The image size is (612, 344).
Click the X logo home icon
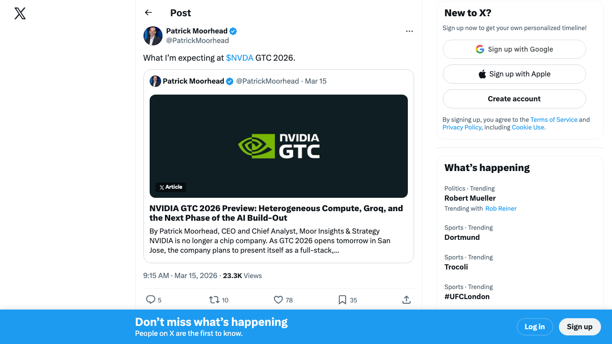pos(20,13)
